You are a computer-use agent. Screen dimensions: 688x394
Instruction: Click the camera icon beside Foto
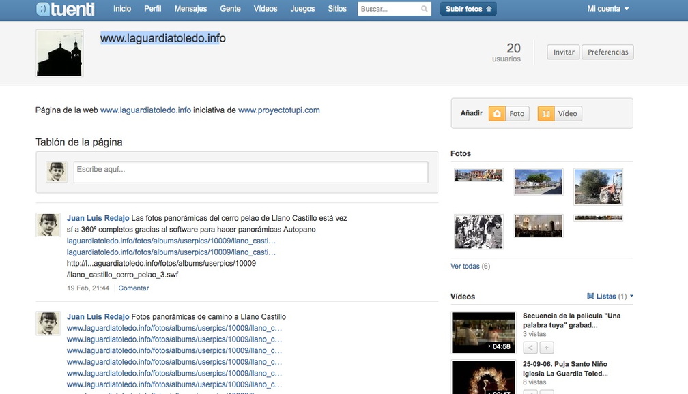tap(497, 114)
